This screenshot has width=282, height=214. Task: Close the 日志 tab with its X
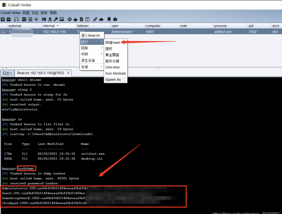click(x=11, y=73)
